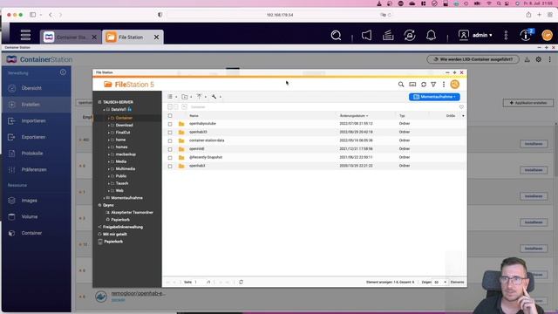Tick the checkbox for openhabyoutube folder
Screen dimensions: 558x314
170,124
